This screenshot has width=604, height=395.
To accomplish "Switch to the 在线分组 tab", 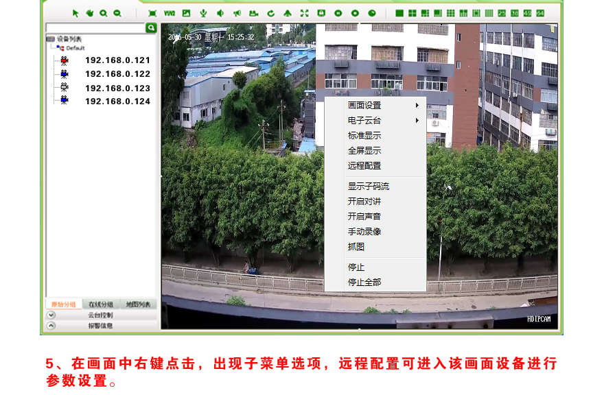I will pyautogui.click(x=100, y=304).
